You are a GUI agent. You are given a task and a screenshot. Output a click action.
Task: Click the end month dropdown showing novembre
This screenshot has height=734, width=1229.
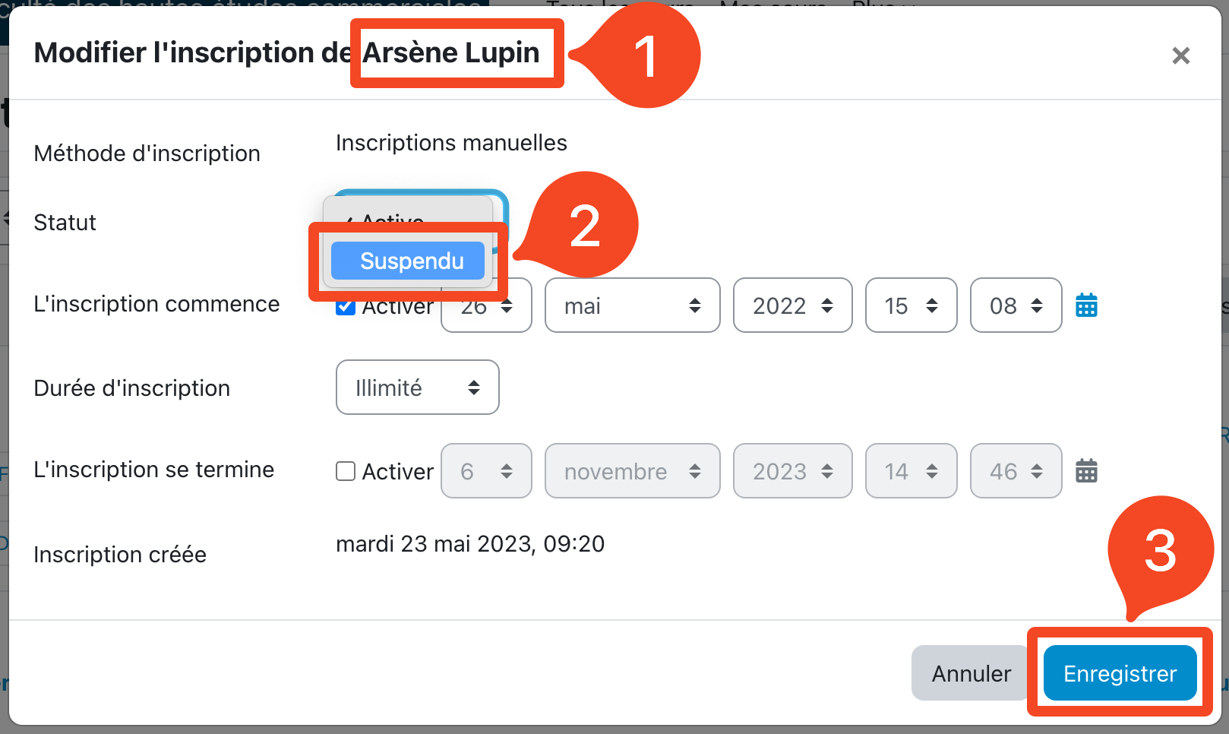[x=632, y=471]
